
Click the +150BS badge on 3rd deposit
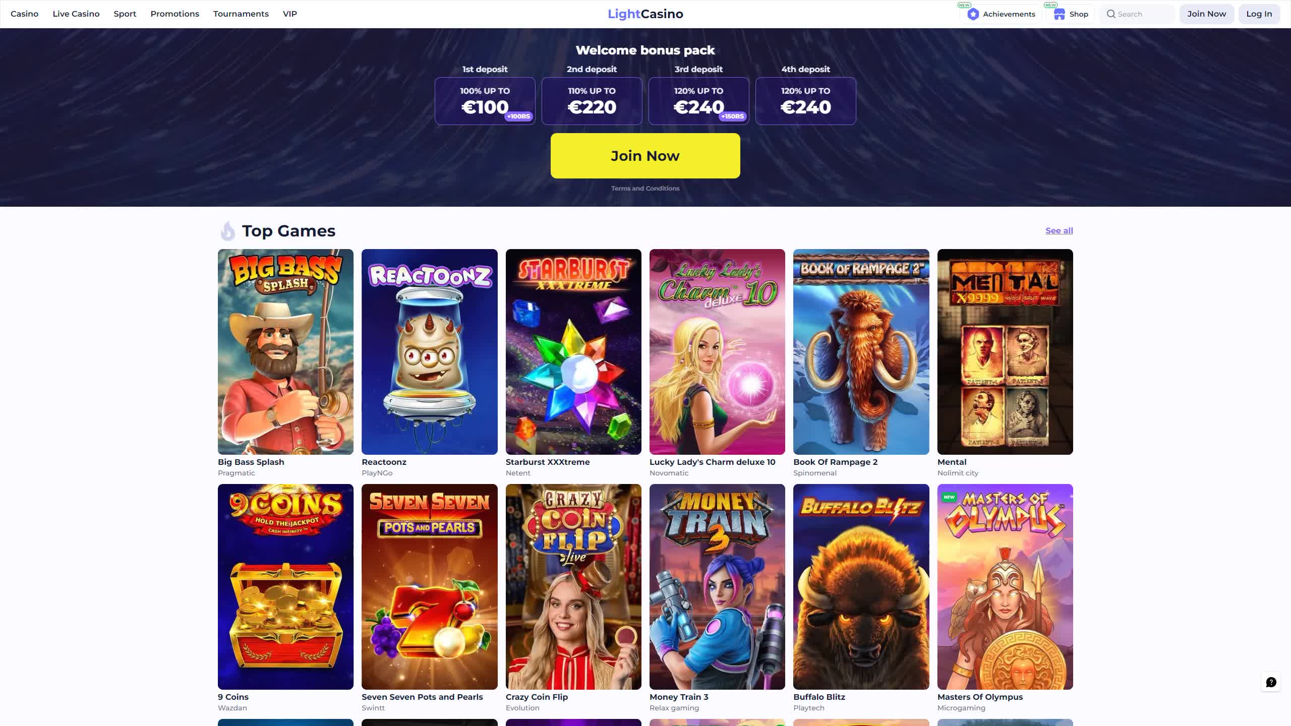click(x=732, y=116)
